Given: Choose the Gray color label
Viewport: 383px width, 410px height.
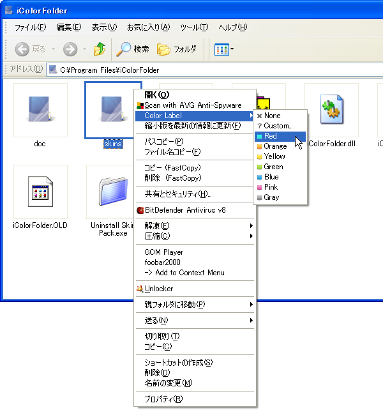Looking at the screenshot, I should point(280,197).
